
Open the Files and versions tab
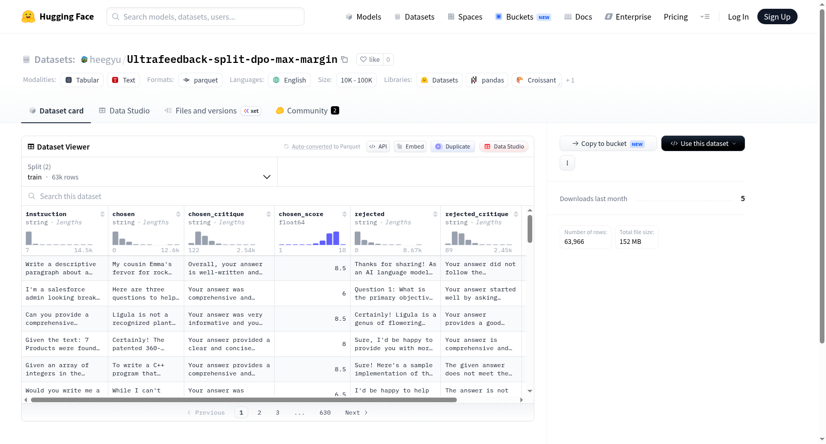[x=212, y=110]
